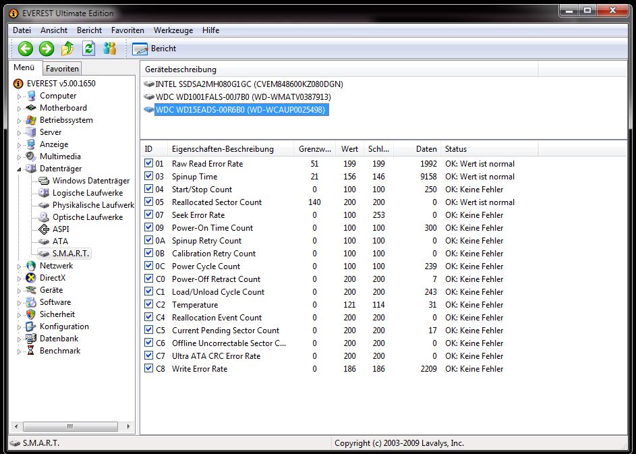Select the Geräte devices icon
Image resolution: width=636 pixels, height=454 pixels.
31,290
